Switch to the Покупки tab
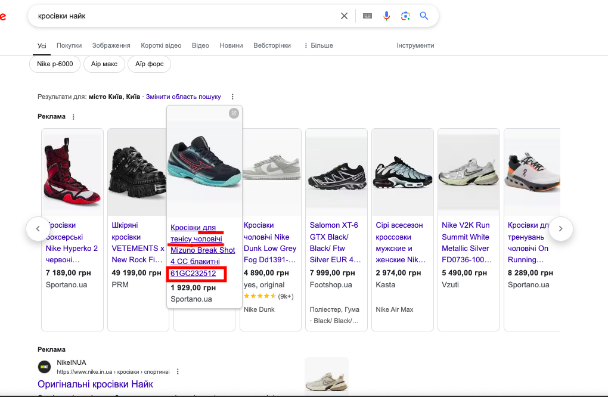Image resolution: width=608 pixels, height=397 pixels. 69,45
